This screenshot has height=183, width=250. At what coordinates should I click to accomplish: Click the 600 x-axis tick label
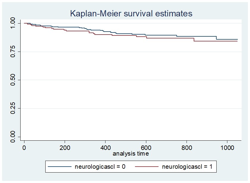(146, 148)
